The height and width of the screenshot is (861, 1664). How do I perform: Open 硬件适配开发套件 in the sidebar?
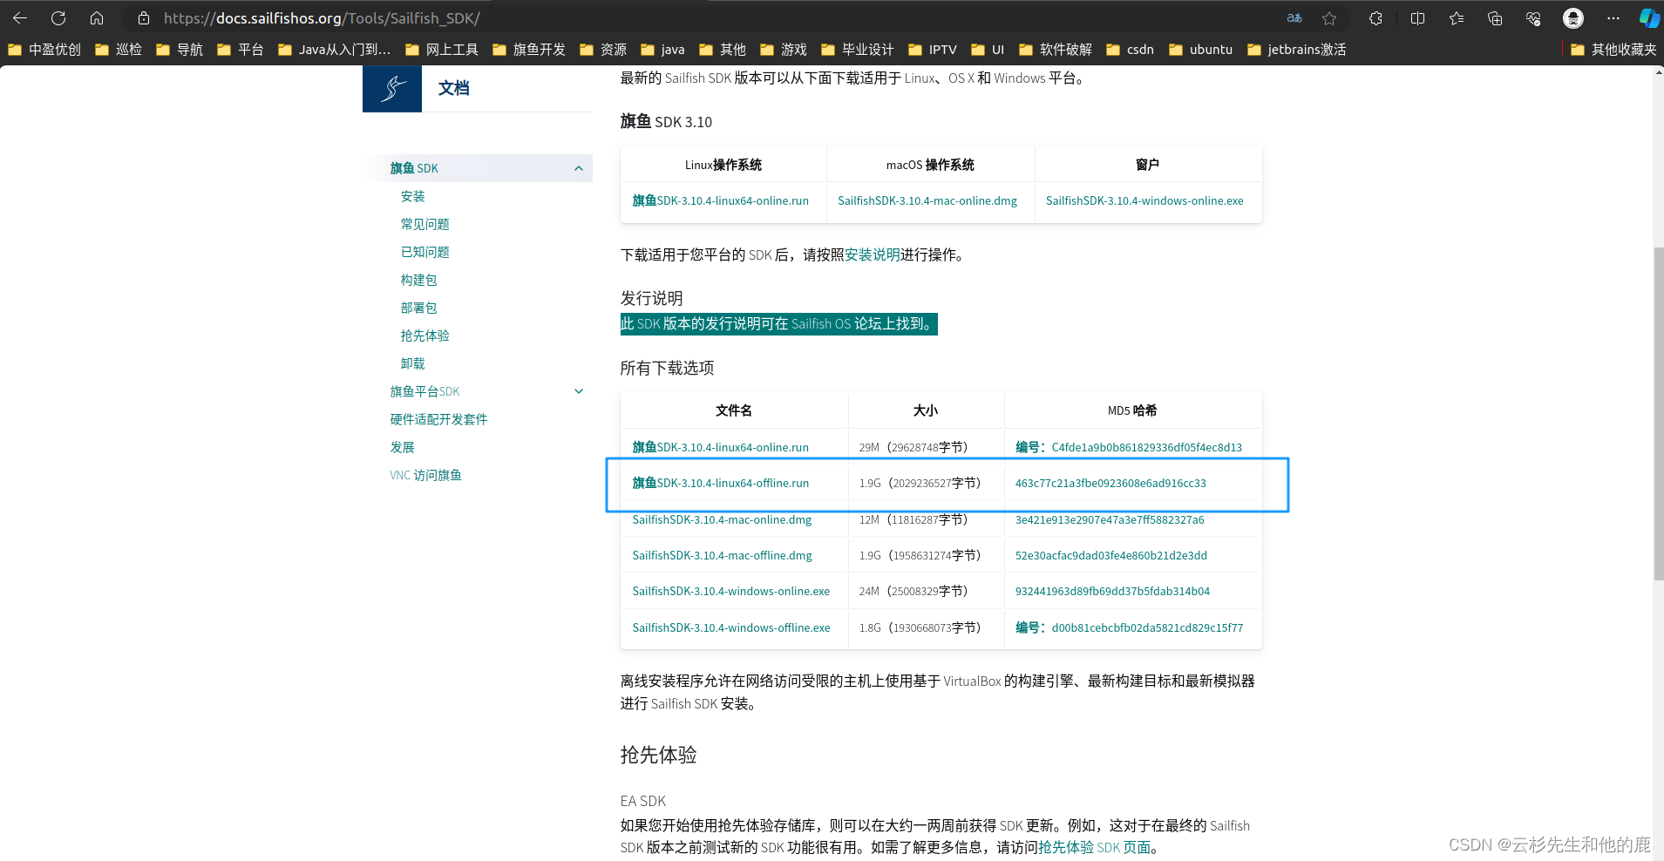pos(438,419)
